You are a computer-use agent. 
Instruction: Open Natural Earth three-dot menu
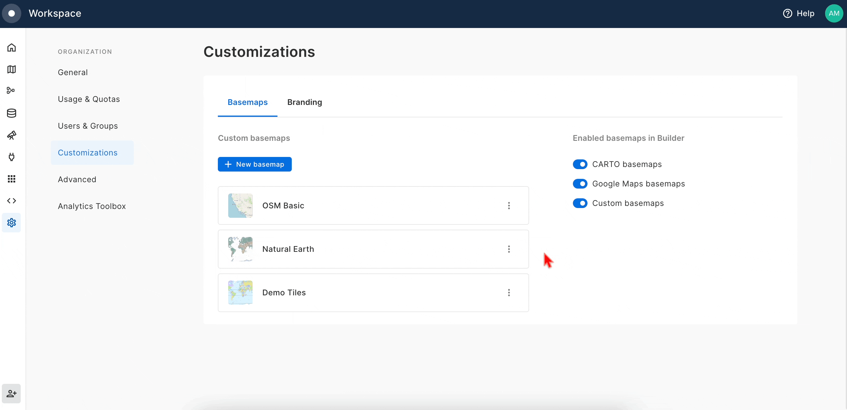(x=509, y=249)
